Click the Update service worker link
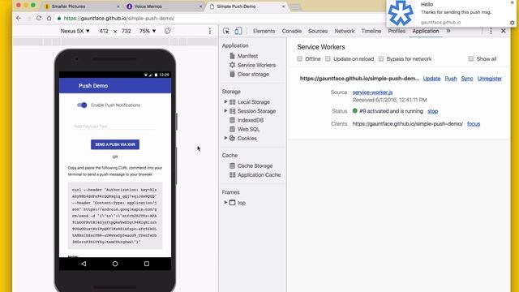519x292 pixels. tap(431, 79)
